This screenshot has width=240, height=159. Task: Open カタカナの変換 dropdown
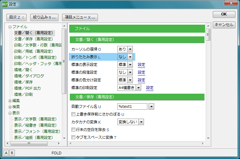point(141,122)
